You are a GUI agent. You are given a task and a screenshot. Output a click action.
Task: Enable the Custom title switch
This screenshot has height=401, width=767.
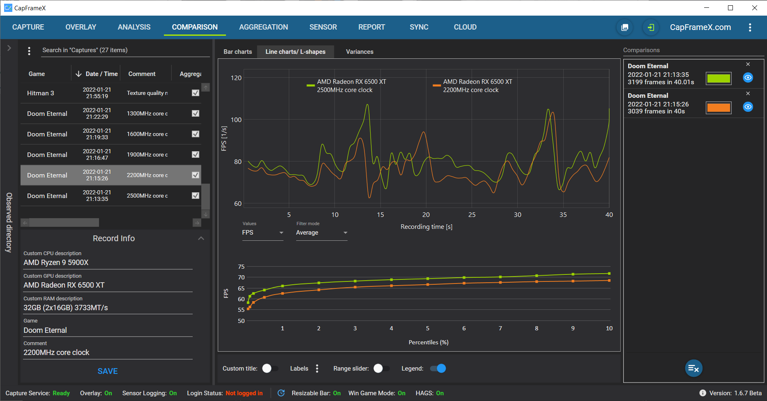[270, 369]
